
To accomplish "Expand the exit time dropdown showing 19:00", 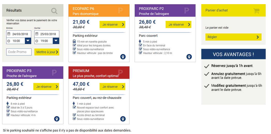I will click(56, 41).
